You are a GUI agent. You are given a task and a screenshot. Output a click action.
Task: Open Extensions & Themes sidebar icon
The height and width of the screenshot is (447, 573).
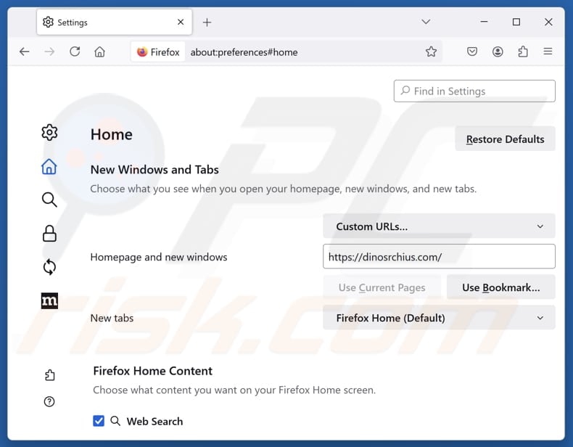click(49, 375)
